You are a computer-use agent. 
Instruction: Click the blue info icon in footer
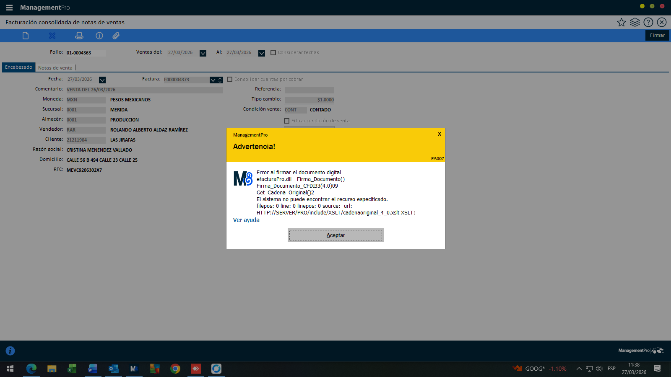(x=10, y=351)
